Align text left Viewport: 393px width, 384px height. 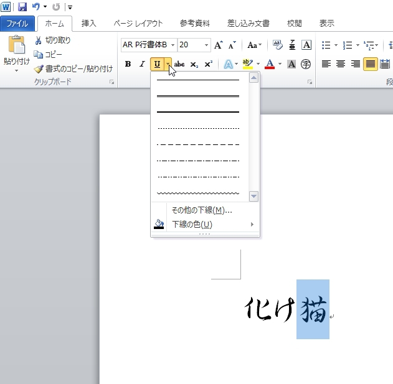(x=326, y=64)
